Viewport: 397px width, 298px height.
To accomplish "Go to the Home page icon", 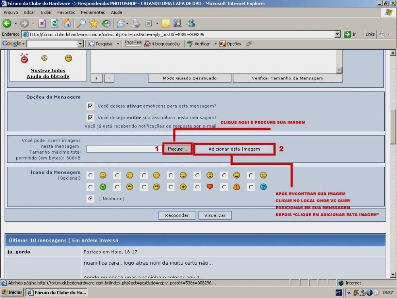I will pyautogui.click(x=67, y=23).
